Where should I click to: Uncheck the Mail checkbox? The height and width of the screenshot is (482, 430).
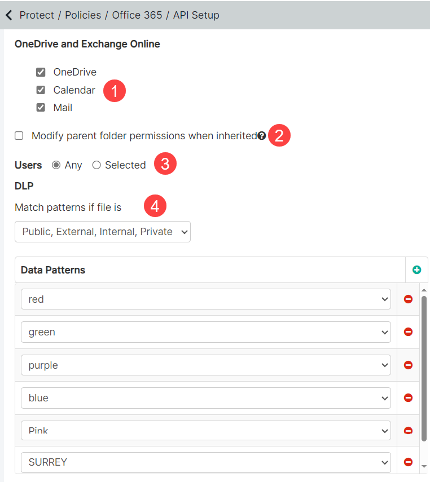tap(41, 108)
